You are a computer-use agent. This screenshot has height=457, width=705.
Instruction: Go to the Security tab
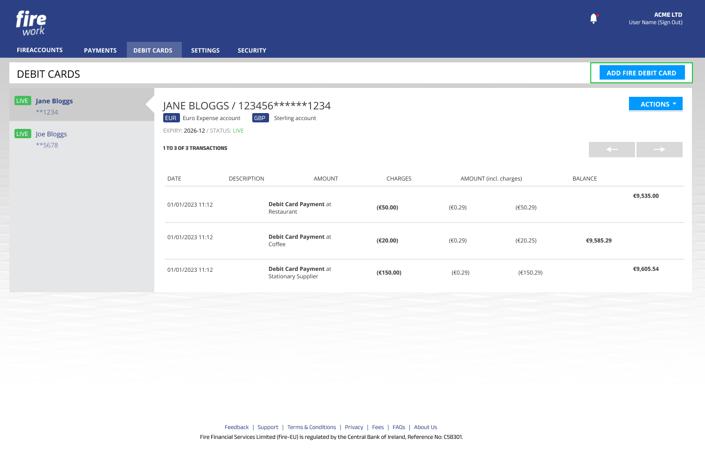(252, 50)
